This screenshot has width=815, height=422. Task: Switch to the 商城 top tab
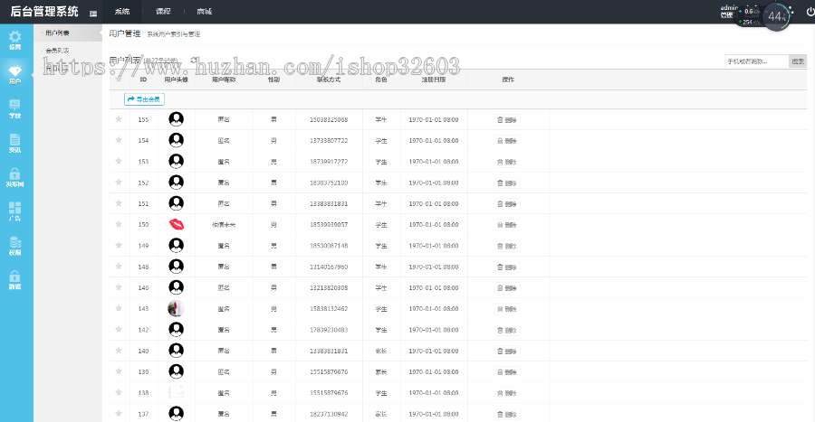click(x=204, y=12)
